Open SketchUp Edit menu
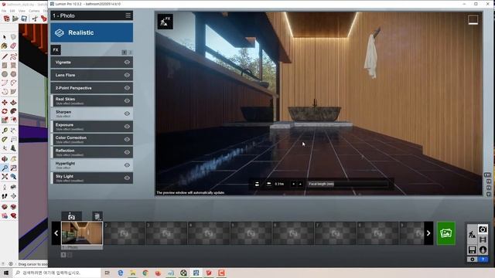 (12, 11)
